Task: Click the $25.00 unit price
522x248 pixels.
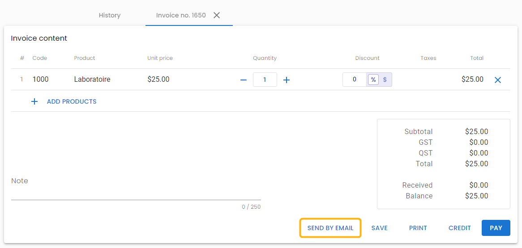Action: click(x=158, y=80)
